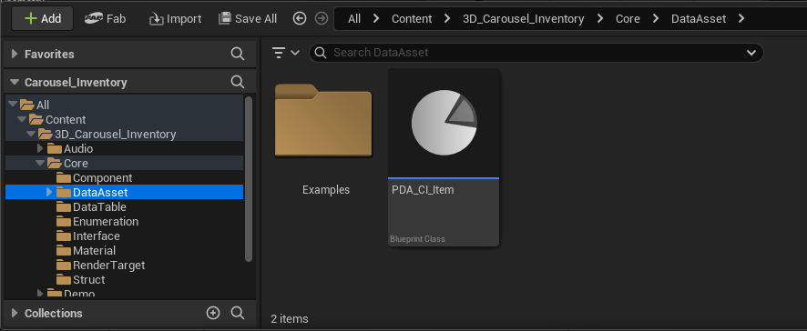807x331 pixels.
Task: Select the Core folder in tree
Action: (x=124, y=163)
